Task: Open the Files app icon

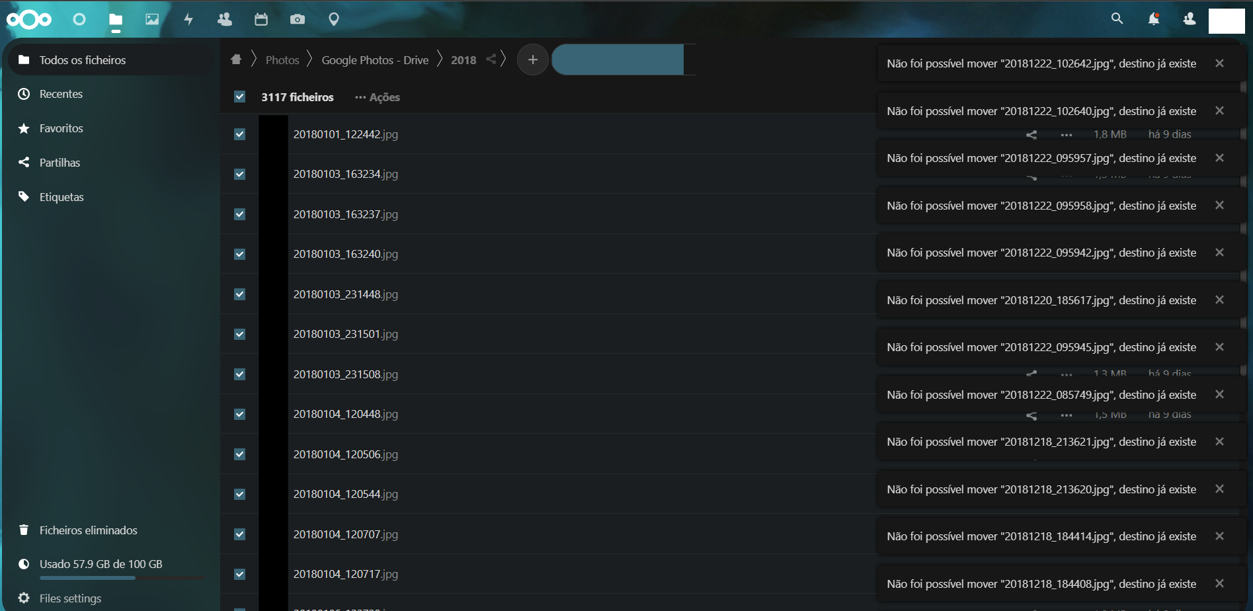Action: tap(116, 19)
